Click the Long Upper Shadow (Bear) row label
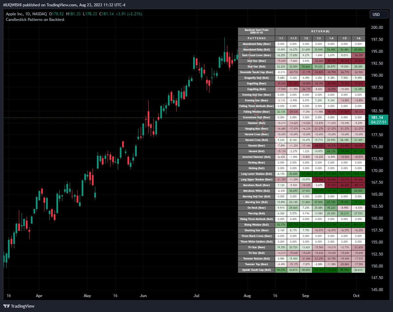This screenshot has height=312, width=393. pyautogui.click(x=256, y=179)
